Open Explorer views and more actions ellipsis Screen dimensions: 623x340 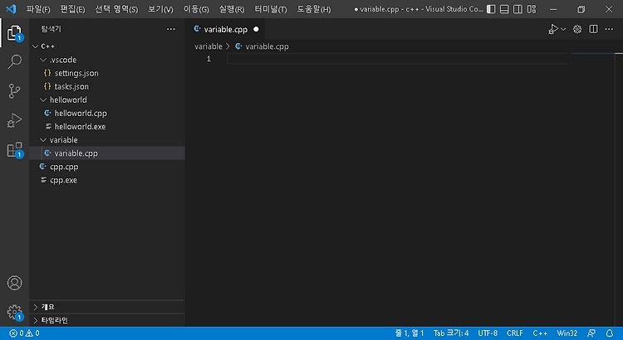pyautogui.click(x=171, y=29)
